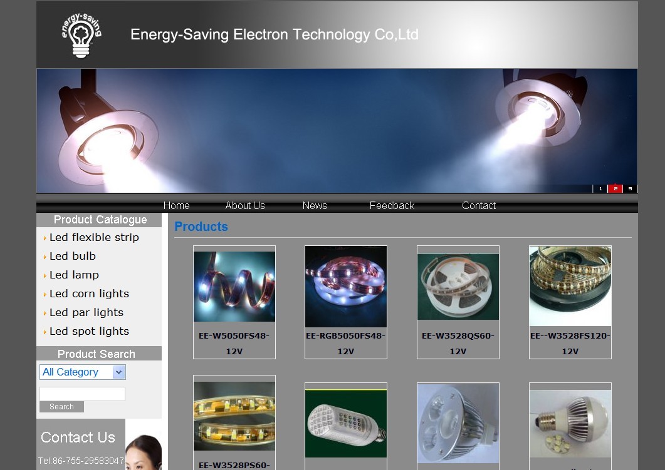Browse Led corn lights category
Image resolution: width=665 pixels, height=470 pixels.
(x=89, y=294)
